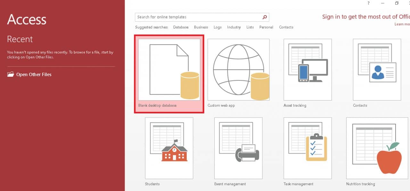410x191 pixels.
Task: Click the Personal suggested search
Action: [266, 27]
